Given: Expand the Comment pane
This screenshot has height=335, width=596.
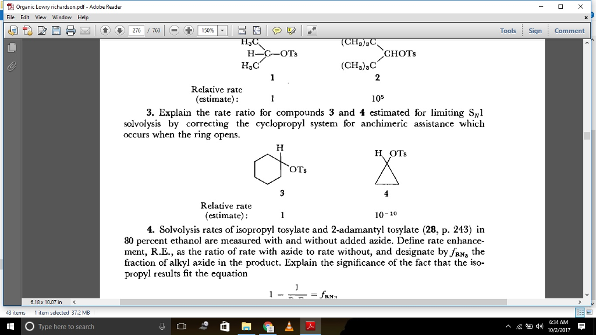Looking at the screenshot, I should pos(569,30).
